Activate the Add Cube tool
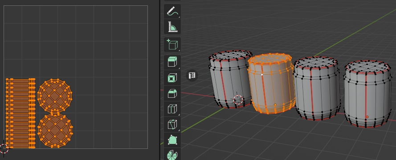Viewport: 396px width, 160px height. click(172, 44)
